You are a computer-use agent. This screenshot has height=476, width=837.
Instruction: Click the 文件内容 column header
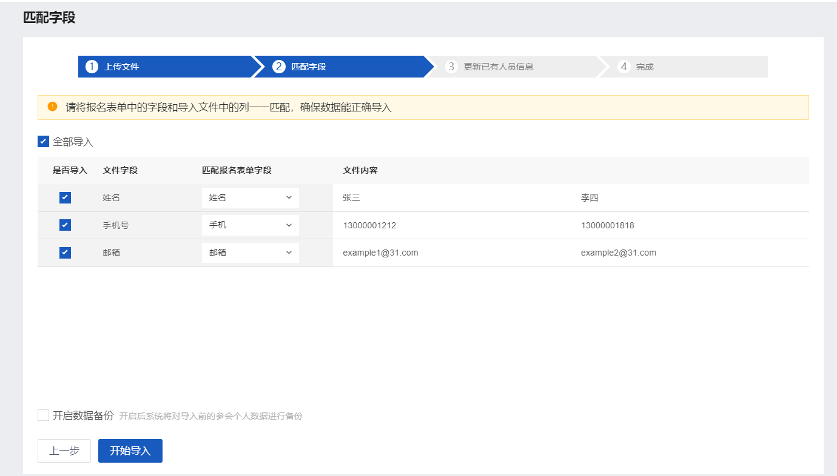tap(360, 170)
